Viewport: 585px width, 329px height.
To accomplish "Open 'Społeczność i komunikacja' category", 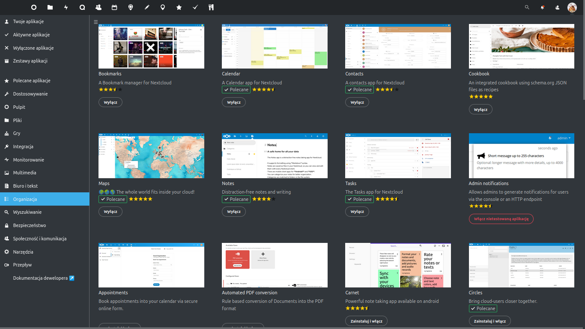I will tap(45, 239).
